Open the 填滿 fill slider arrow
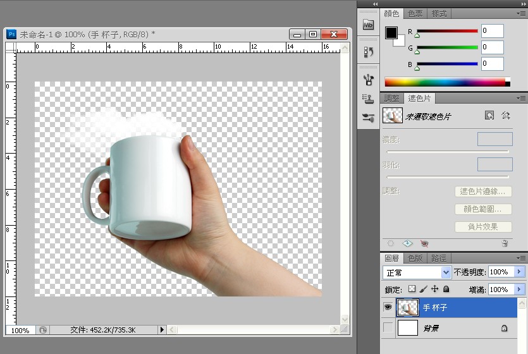The width and height of the screenshot is (528, 354). [519, 290]
